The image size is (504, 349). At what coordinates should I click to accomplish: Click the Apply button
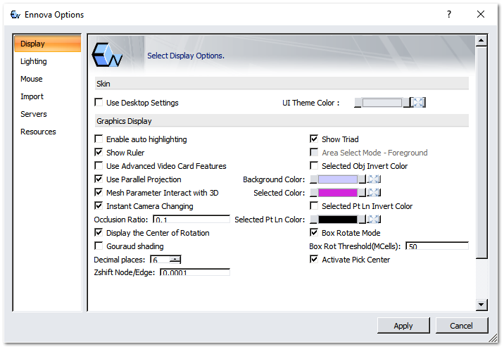pos(403,326)
